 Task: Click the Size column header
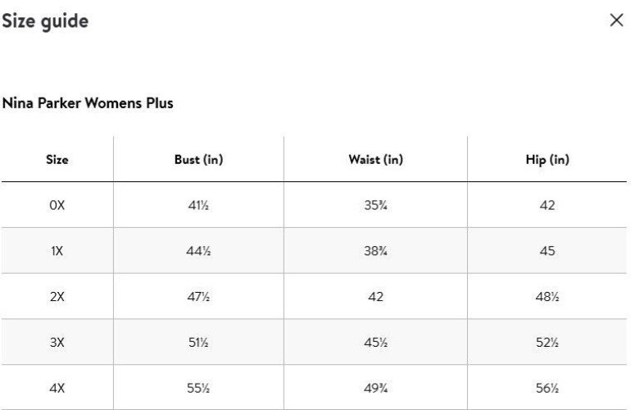pyautogui.click(x=57, y=159)
